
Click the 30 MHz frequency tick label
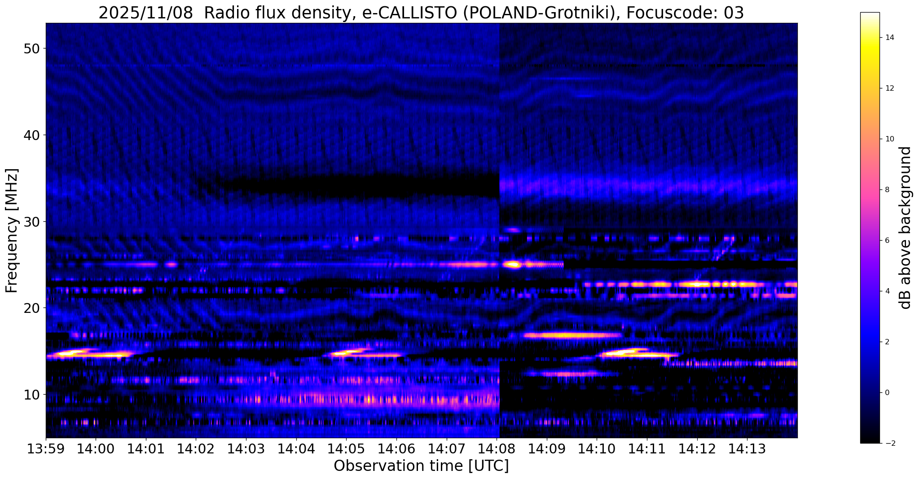[31, 222]
